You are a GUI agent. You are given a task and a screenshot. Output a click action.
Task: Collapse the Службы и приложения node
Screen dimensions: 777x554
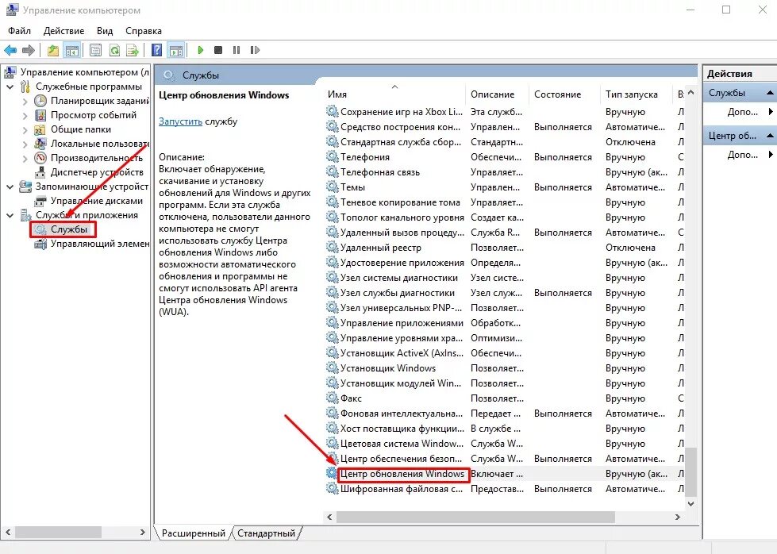point(10,216)
